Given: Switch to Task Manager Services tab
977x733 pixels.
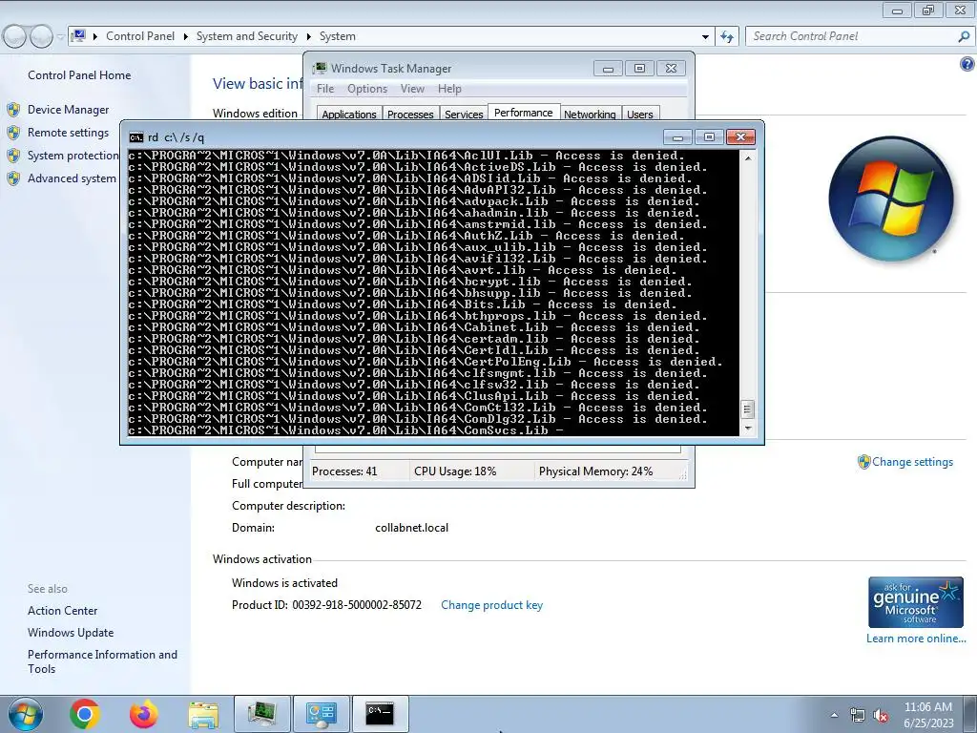Looking at the screenshot, I should click(x=464, y=114).
